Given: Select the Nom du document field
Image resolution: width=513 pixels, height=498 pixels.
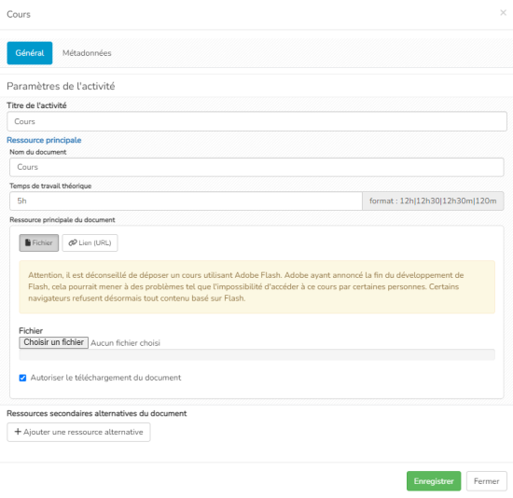Looking at the screenshot, I should (256, 167).
